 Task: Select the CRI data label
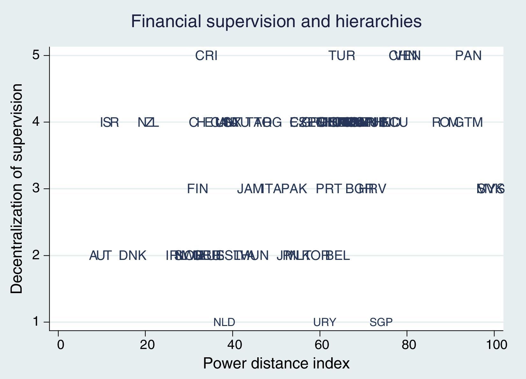pyautogui.click(x=206, y=56)
